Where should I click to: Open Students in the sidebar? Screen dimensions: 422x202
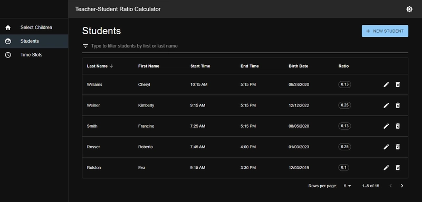click(34, 41)
